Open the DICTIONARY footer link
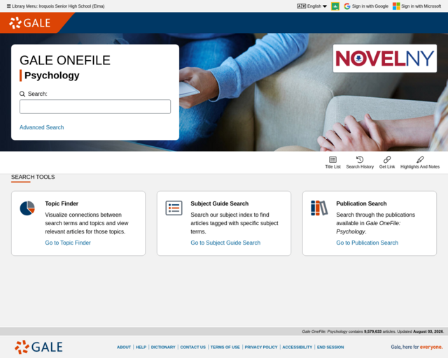Screen dimensions: 448x358 (163, 347)
